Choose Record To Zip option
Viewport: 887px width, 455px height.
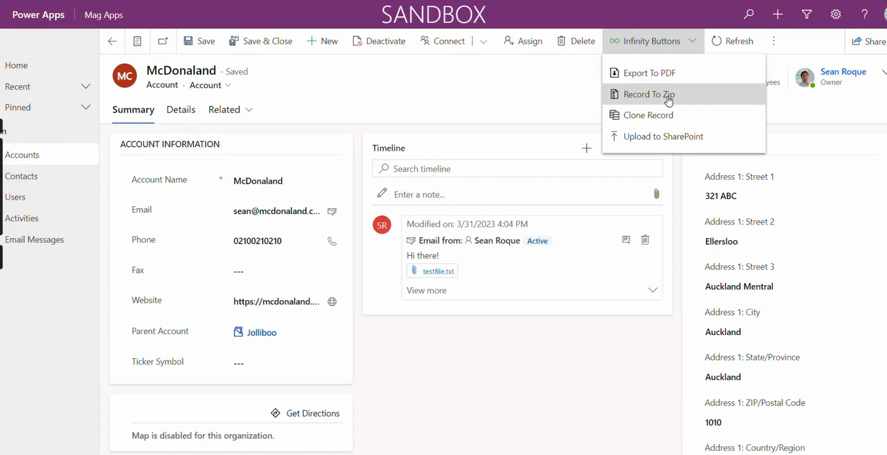(684, 95)
